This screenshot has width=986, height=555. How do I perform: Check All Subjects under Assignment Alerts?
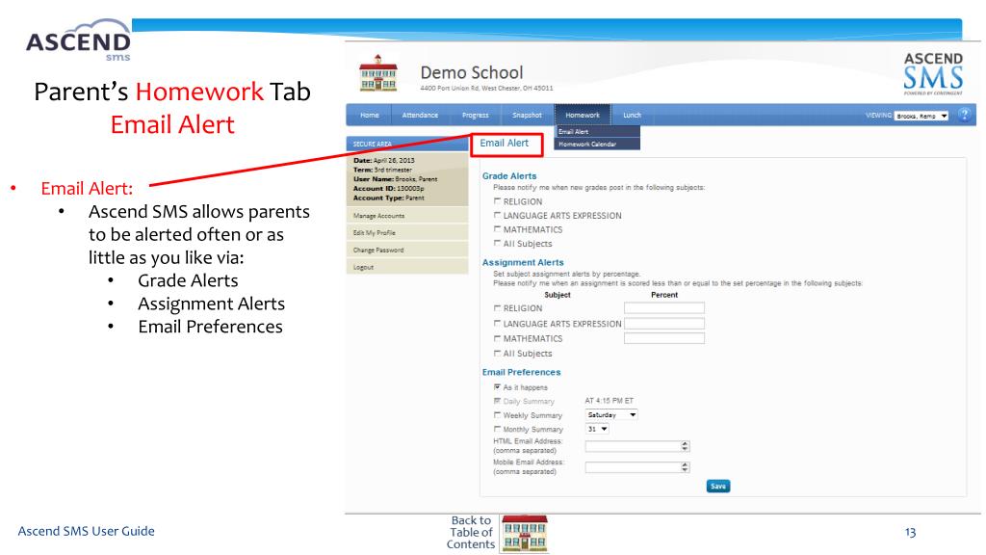tap(498, 353)
